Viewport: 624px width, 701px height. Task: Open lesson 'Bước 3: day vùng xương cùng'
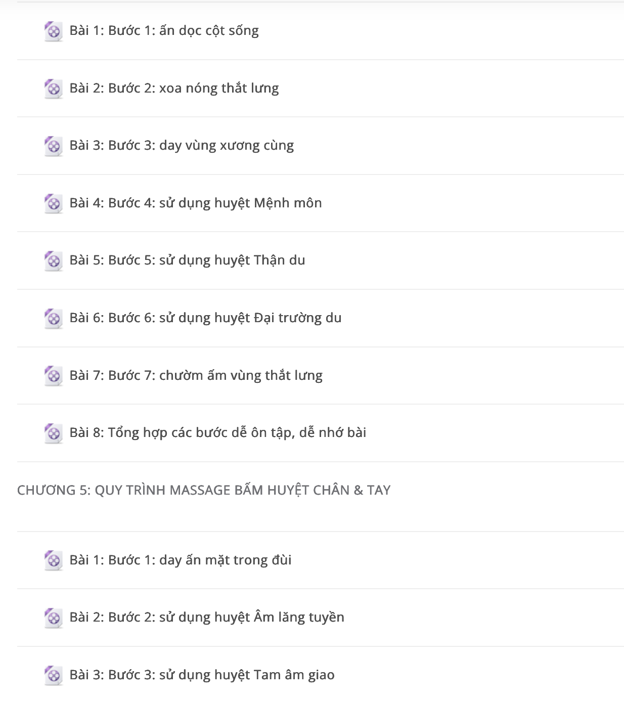point(182,146)
